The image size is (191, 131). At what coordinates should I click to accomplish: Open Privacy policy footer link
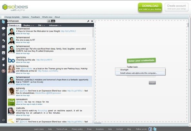pyautogui.click(x=77, y=129)
